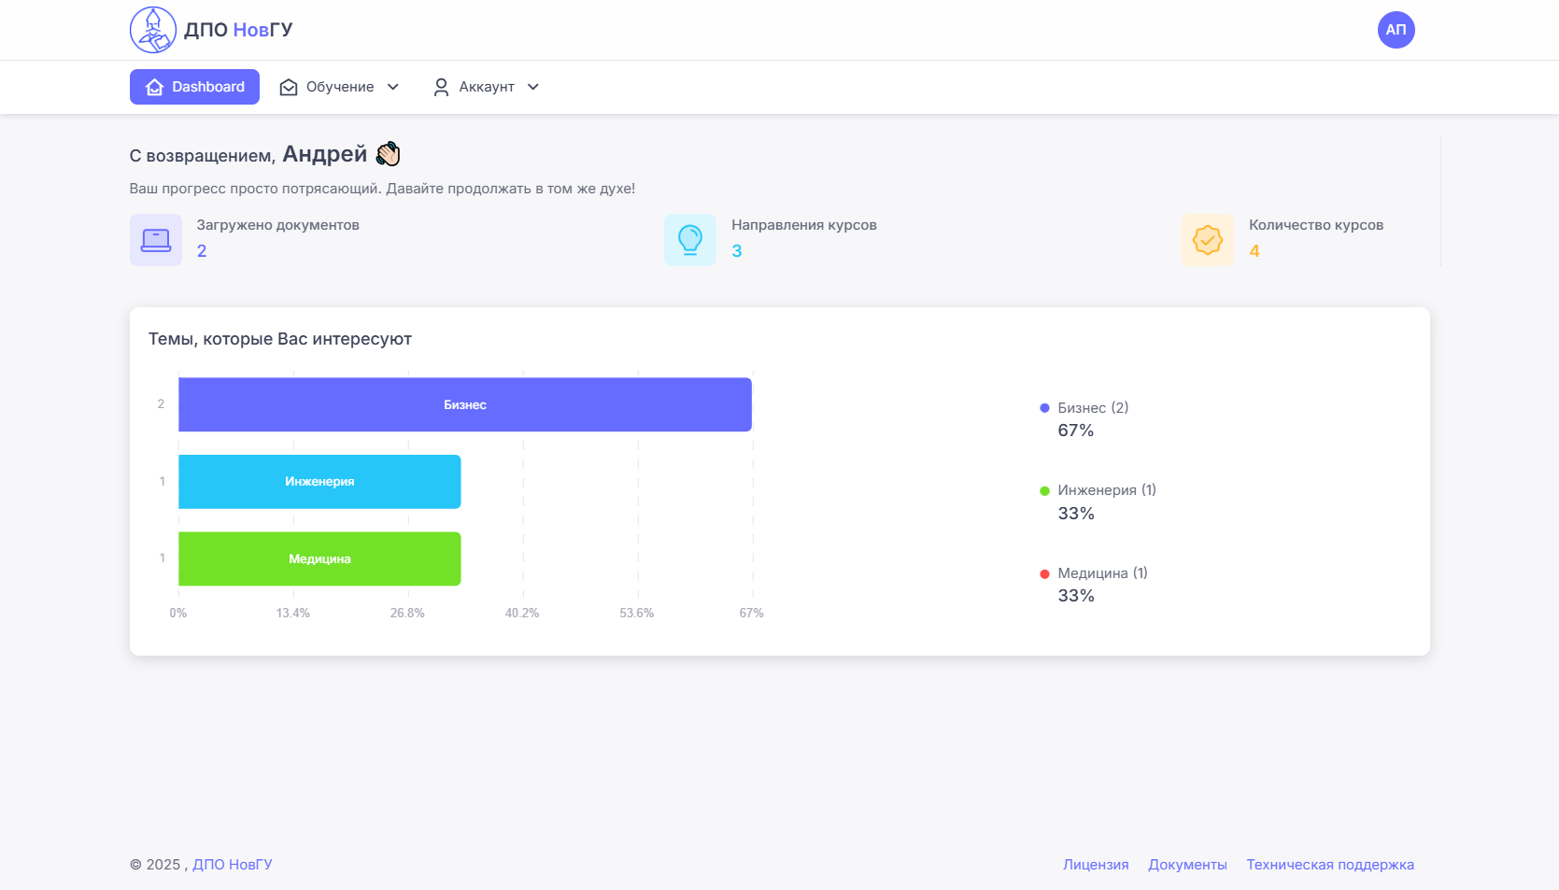Image resolution: width=1559 pixels, height=890 pixels.
Task: Click the home icon in Dashboard button
Action: (155, 87)
